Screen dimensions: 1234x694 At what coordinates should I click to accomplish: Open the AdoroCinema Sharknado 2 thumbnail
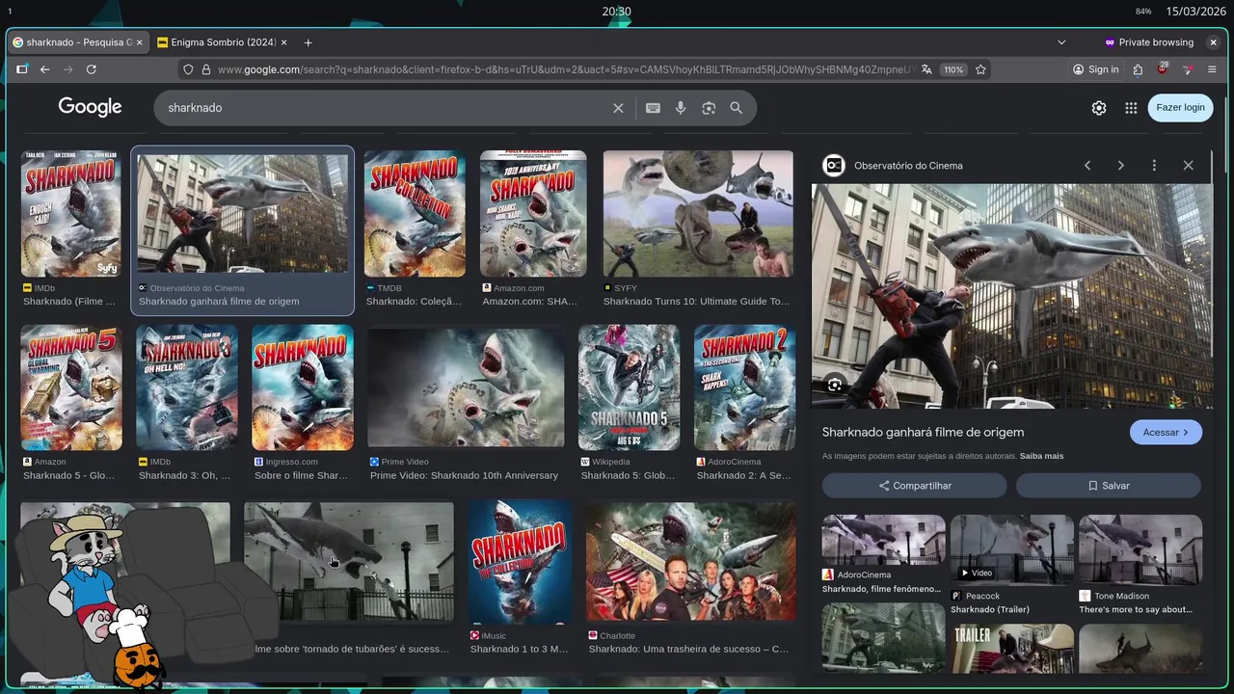(x=744, y=387)
